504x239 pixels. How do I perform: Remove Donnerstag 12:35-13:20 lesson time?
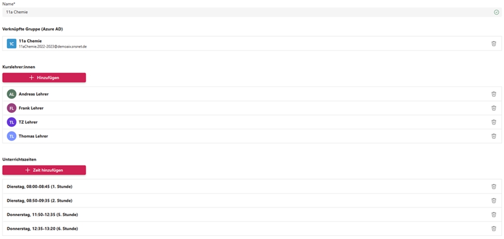coord(494,229)
